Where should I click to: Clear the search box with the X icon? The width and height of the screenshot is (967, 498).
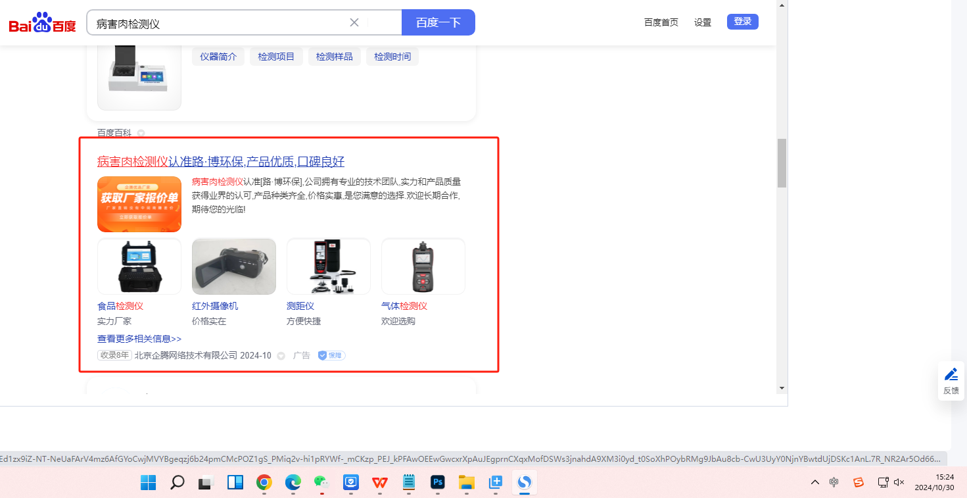[354, 22]
